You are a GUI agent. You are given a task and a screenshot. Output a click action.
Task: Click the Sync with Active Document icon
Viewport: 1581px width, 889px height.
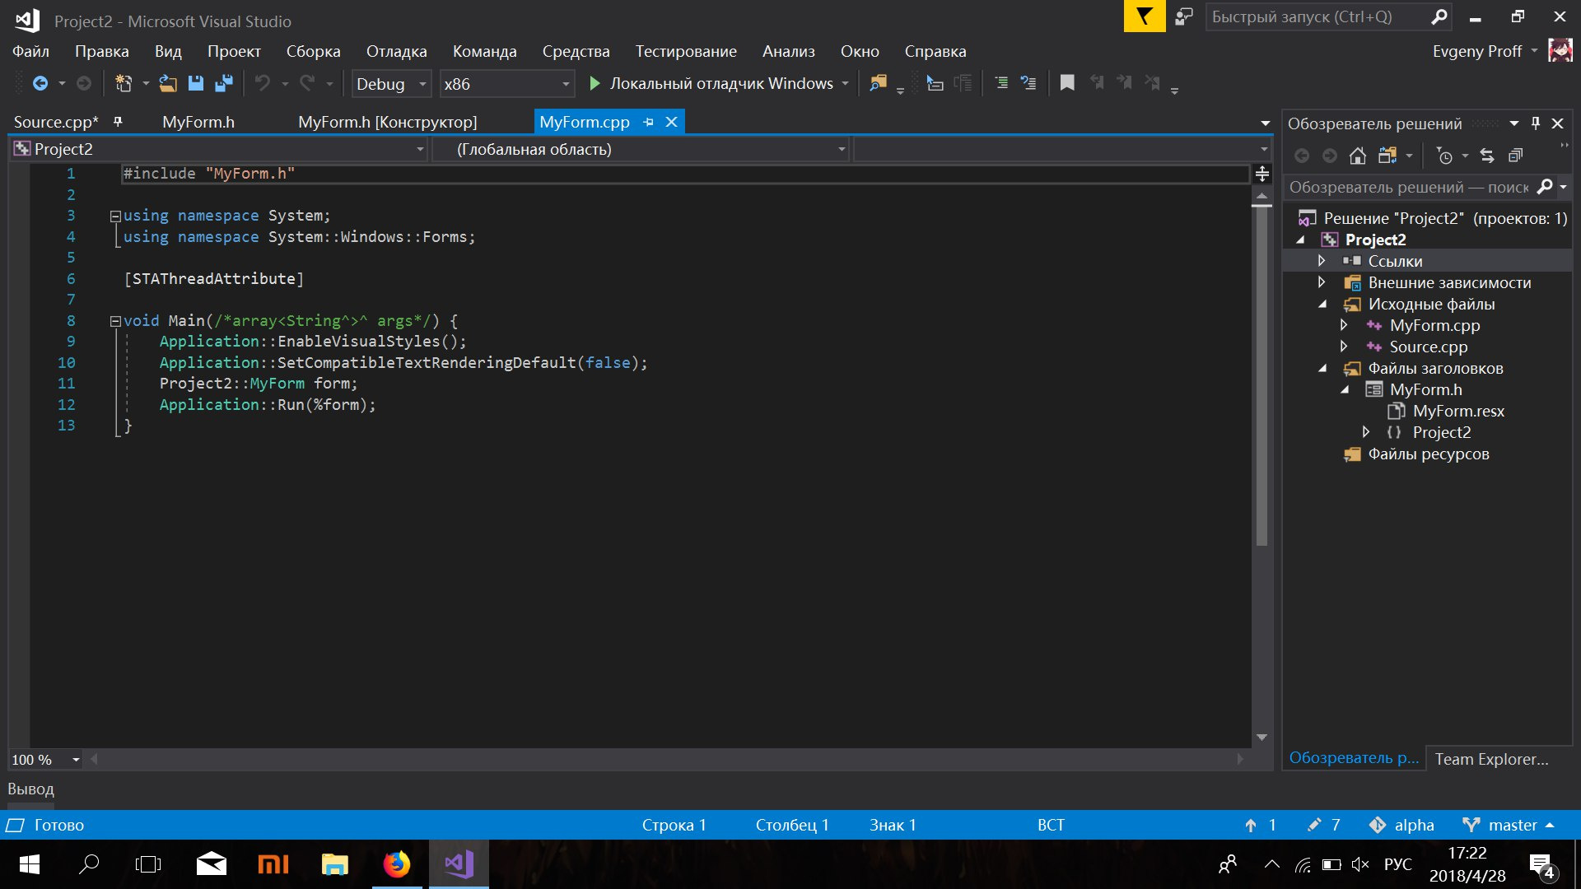1487,156
